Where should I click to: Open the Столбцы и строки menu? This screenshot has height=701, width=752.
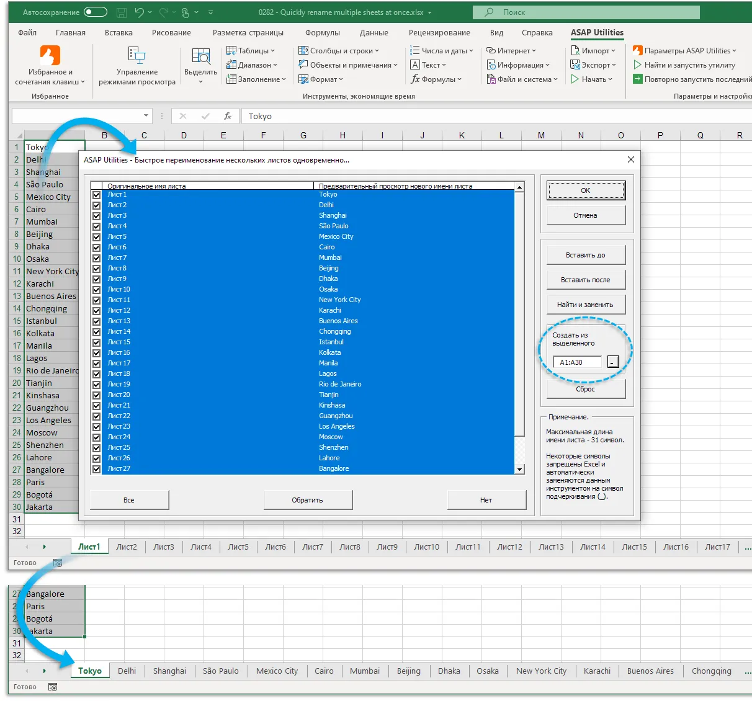[x=339, y=51]
